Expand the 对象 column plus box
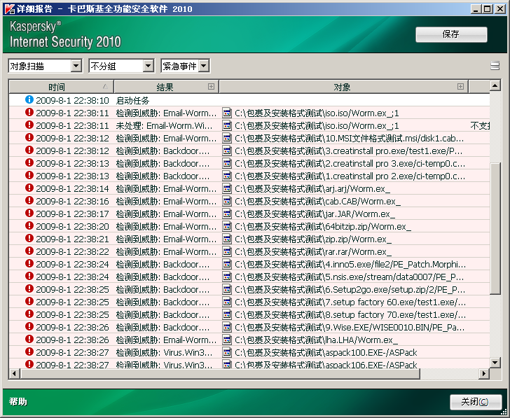Viewport: 510px width, 418px height. (460, 86)
